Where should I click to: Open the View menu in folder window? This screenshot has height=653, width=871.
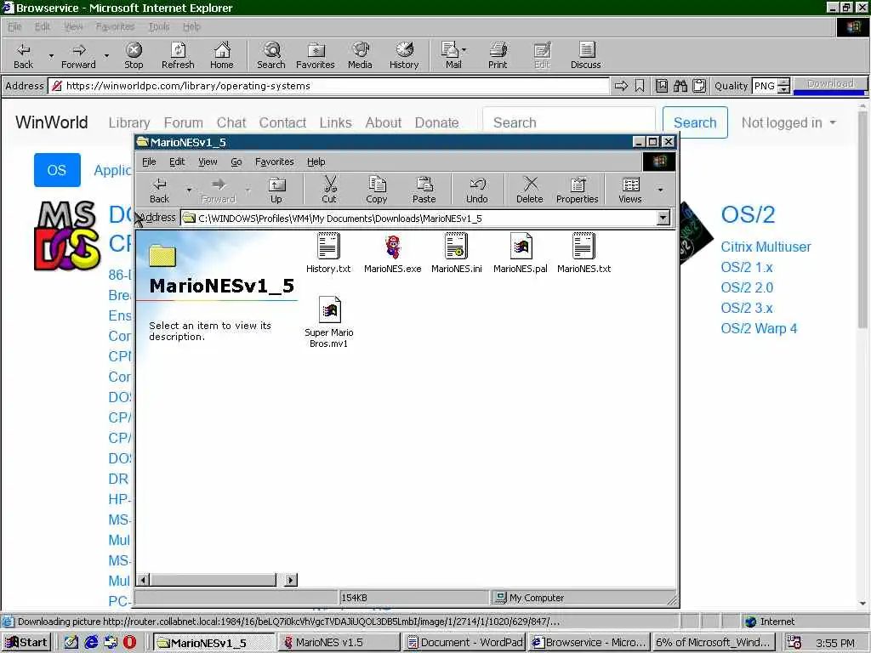click(208, 162)
